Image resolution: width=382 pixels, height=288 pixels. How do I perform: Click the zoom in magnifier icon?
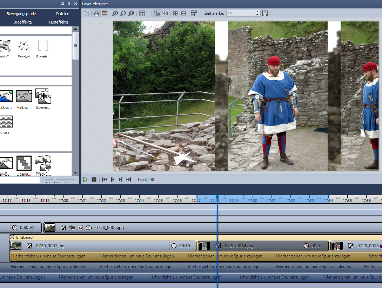pyautogui.click(x=115, y=13)
